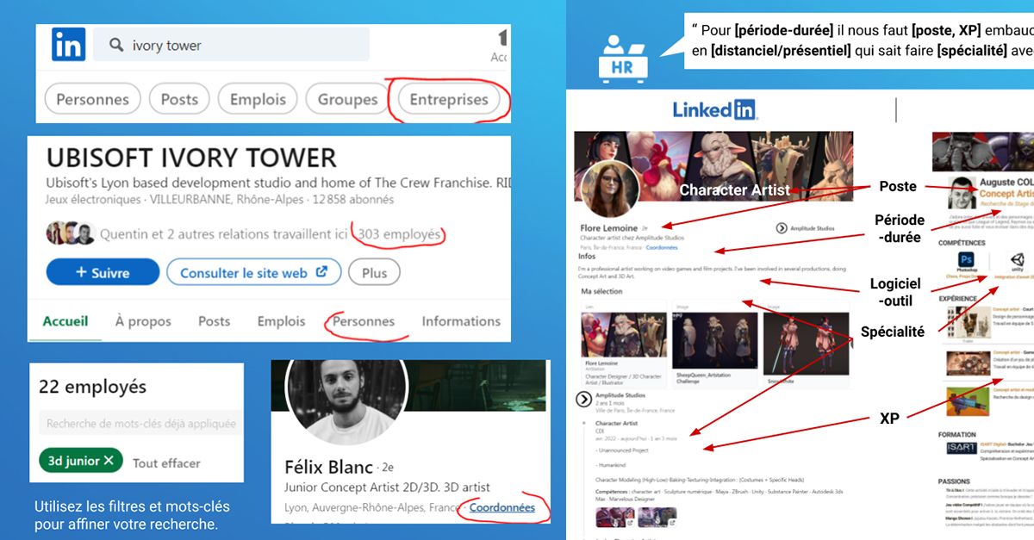
Task: Click Amplitude Studios arrow icon beside profile
Action: tap(782, 228)
